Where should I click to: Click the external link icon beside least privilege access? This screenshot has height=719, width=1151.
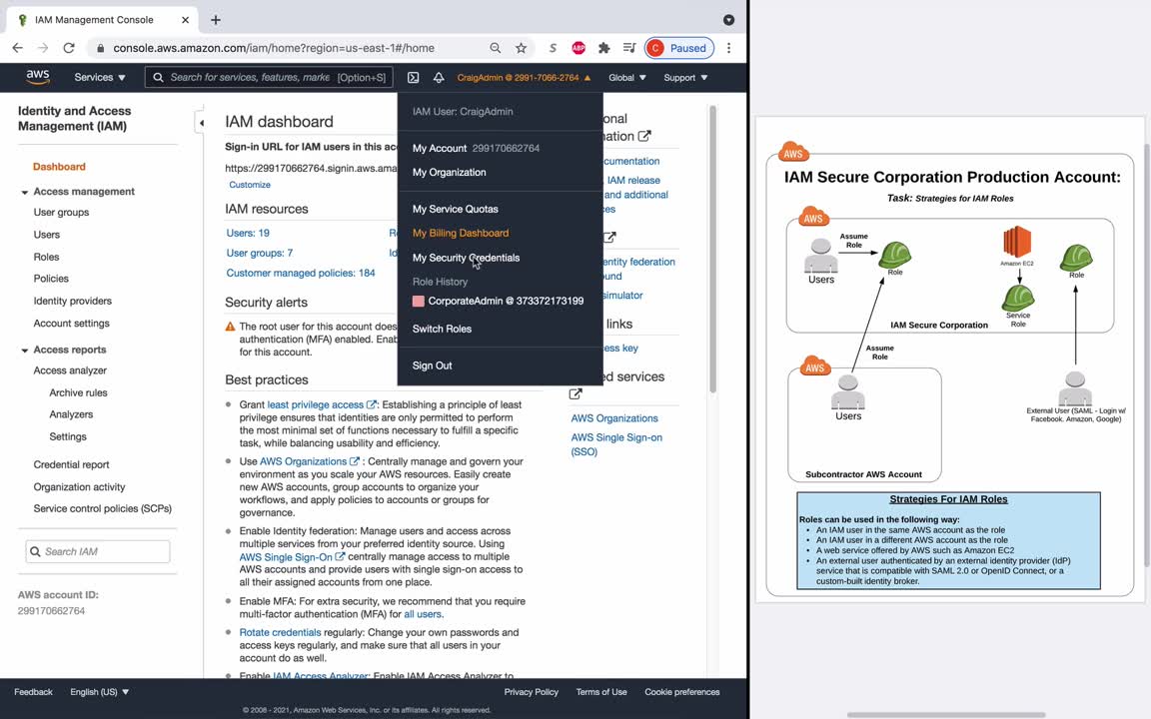pyautogui.click(x=372, y=404)
